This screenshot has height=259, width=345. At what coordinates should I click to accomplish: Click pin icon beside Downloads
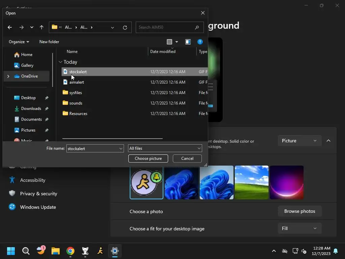(x=46, y=109)
